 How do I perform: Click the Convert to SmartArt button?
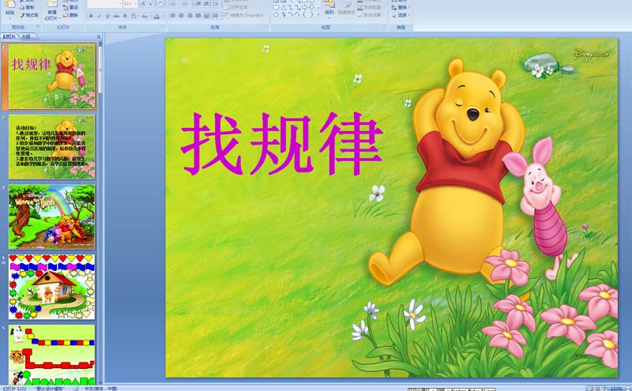click(x=244, y=15)
